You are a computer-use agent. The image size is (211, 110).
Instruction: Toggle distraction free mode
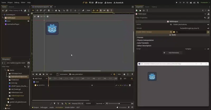coord(133,7)
